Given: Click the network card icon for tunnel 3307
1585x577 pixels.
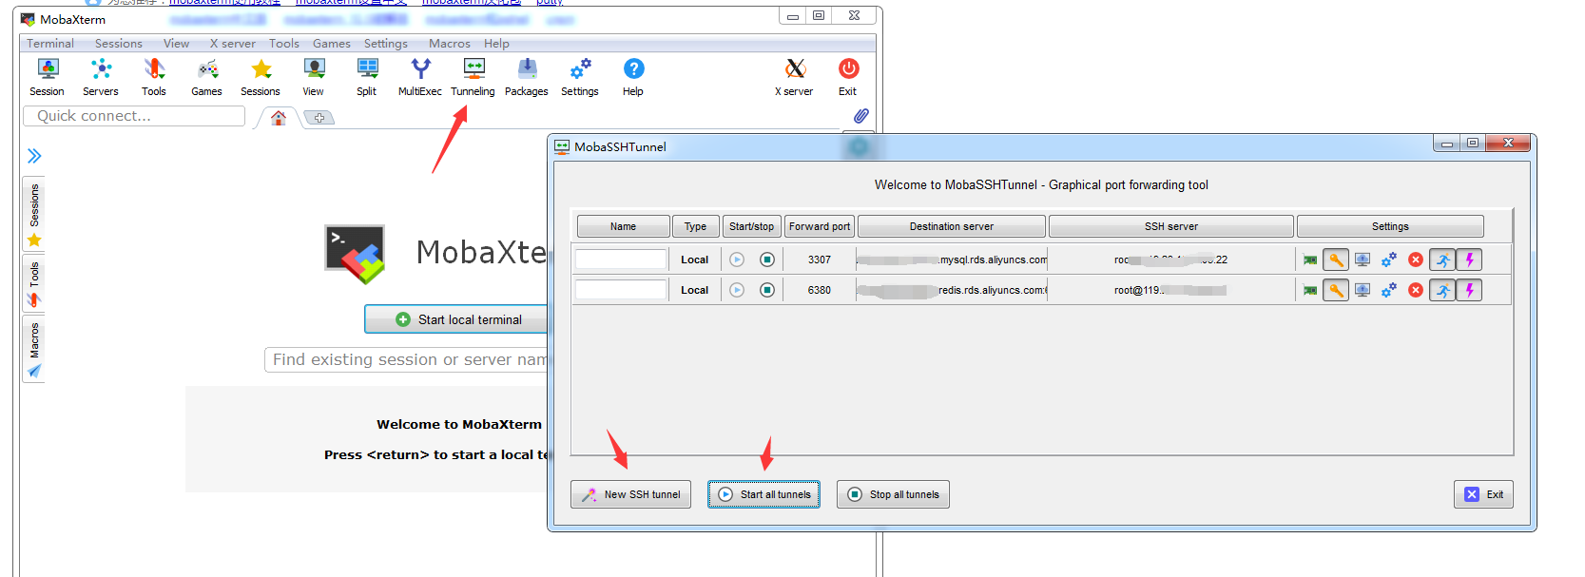Looking at the screenshot, I should 1310,260.
